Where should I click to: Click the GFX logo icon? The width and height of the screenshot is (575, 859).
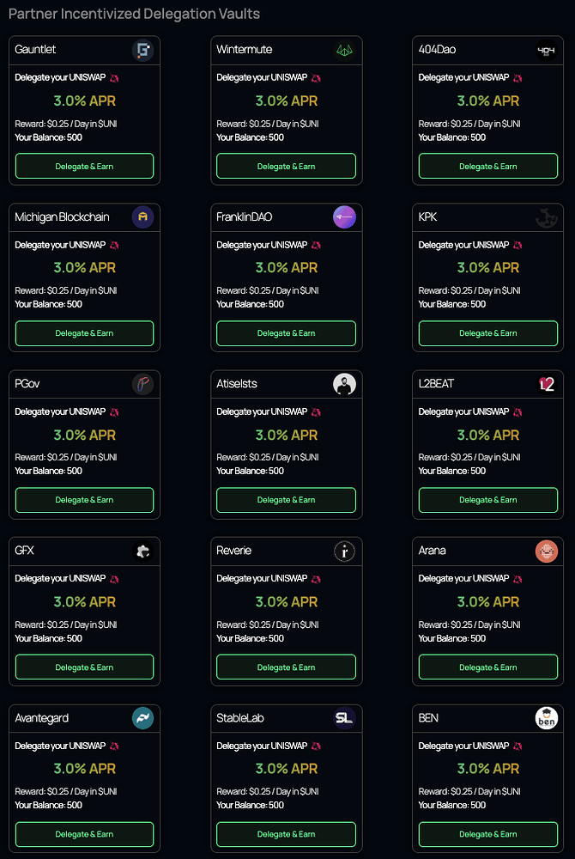(143, 551)
